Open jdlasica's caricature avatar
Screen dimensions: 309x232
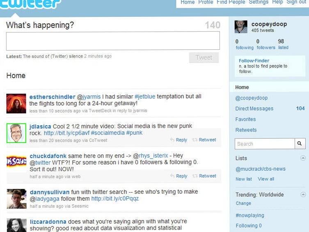pyautogui.click(x=16, y=133)
